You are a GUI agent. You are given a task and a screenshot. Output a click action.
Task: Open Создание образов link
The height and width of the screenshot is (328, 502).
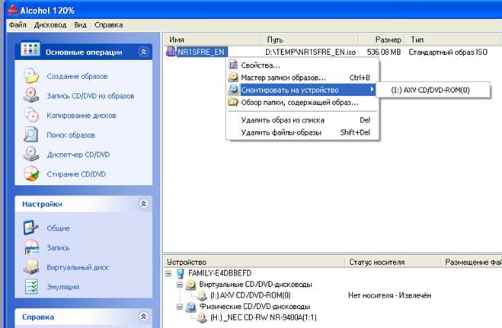click(x=77, y=76)
